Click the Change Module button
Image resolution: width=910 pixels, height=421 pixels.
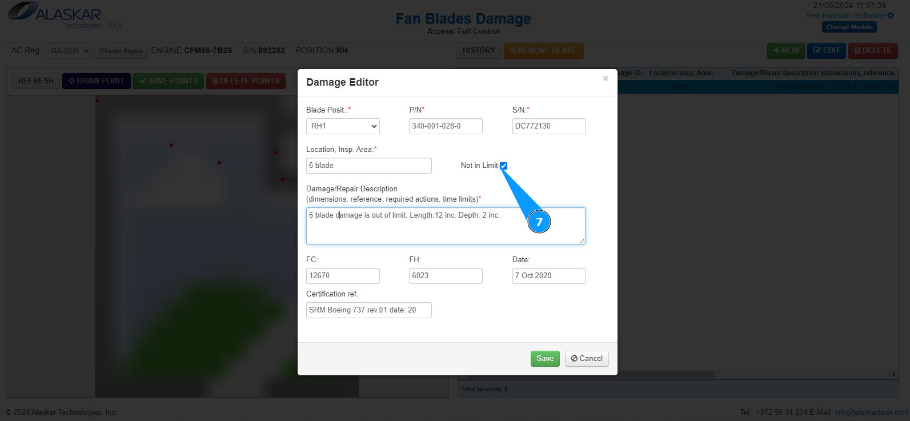pyautogui.click(x=849, y=27)
